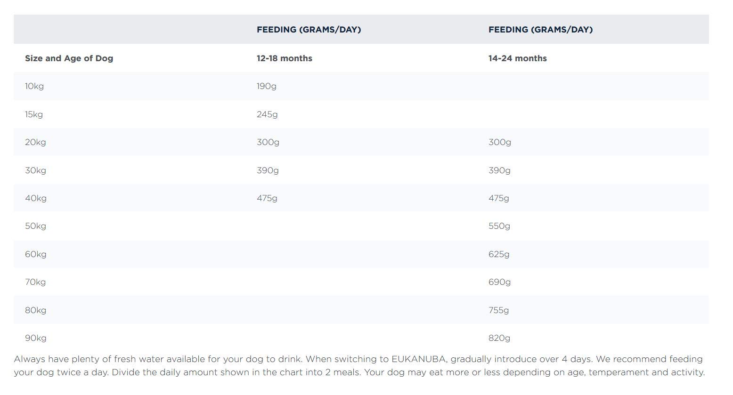This screenshot has width=733, height=395.
Task: Select 300g in the 14-24 months column
Action: (499, 142)
